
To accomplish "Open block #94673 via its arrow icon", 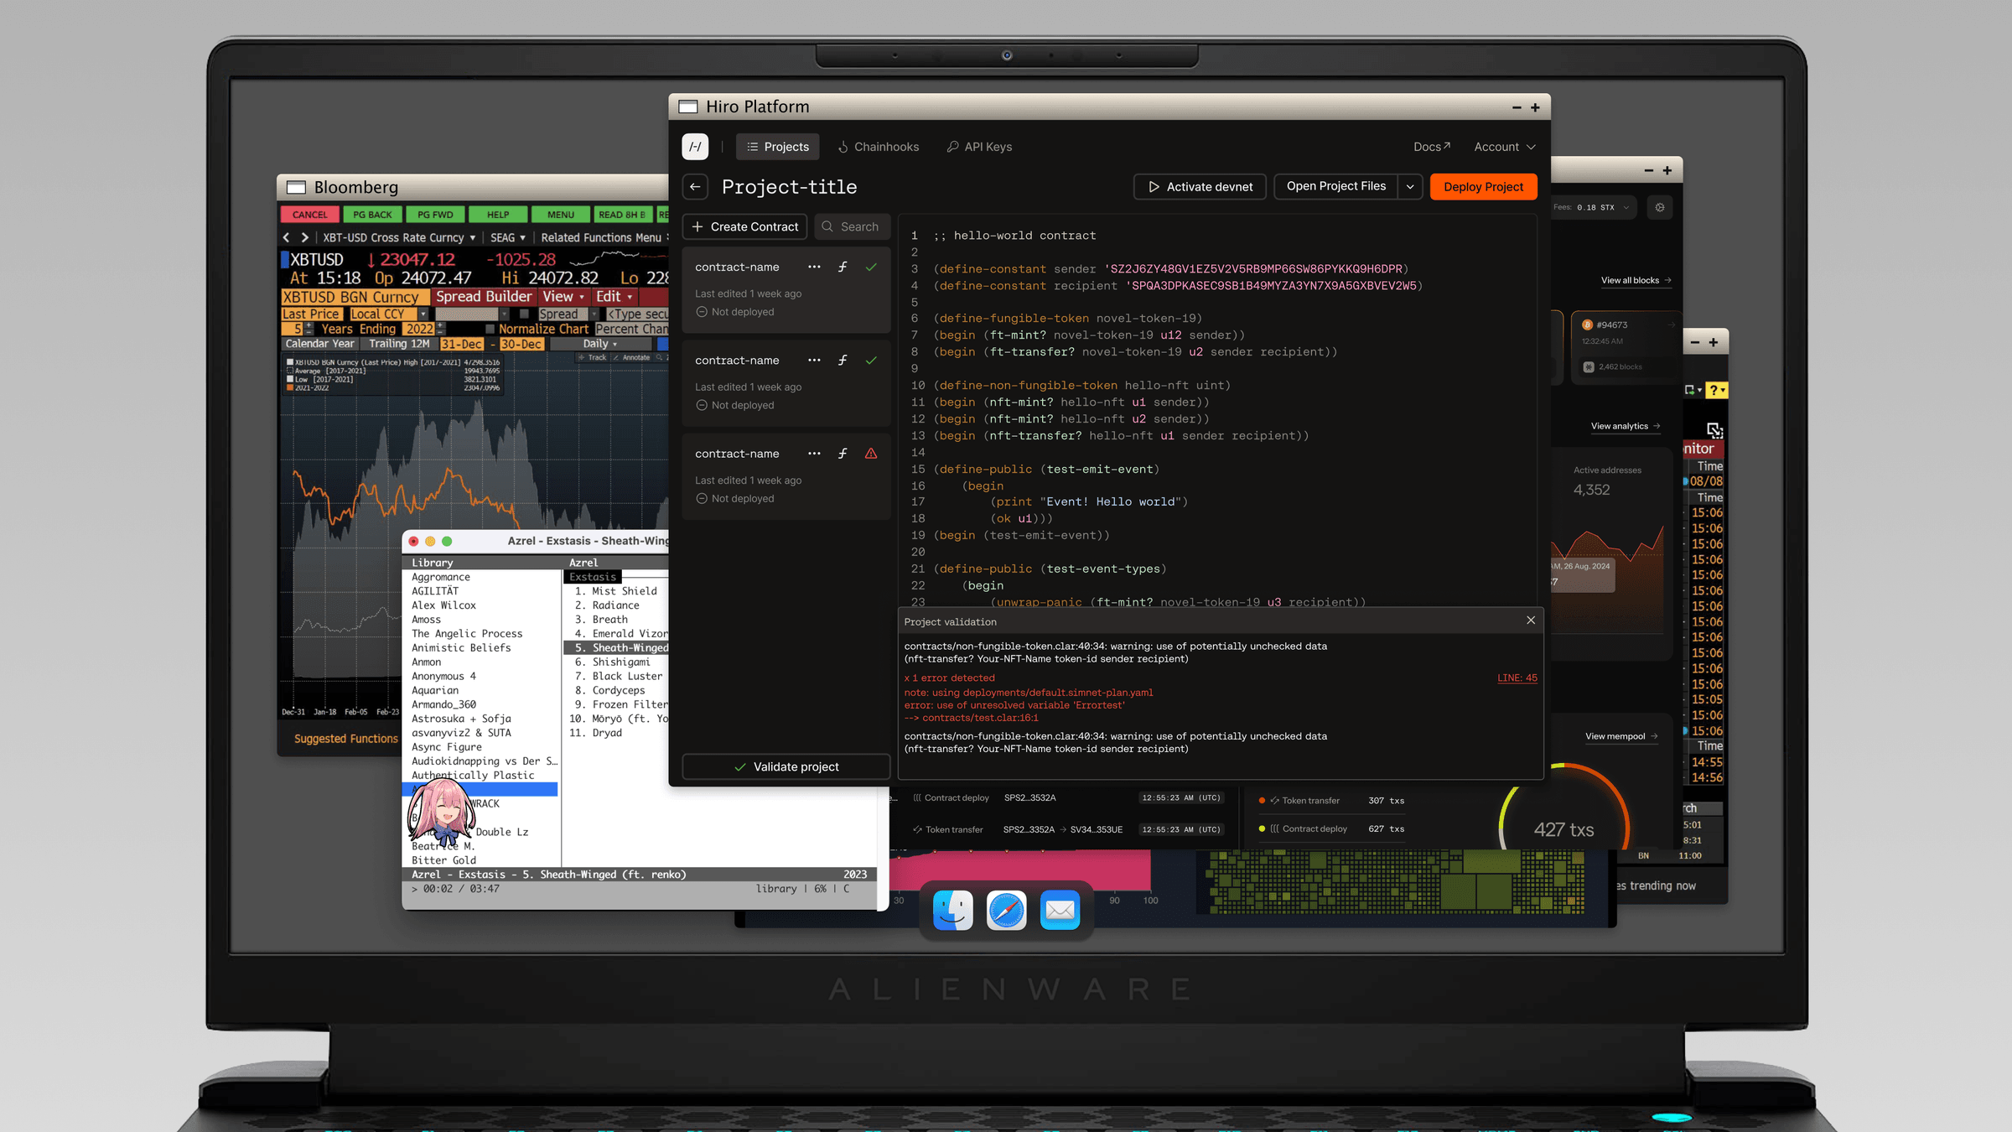I will pyautogui.click(x=1671, y=325).
